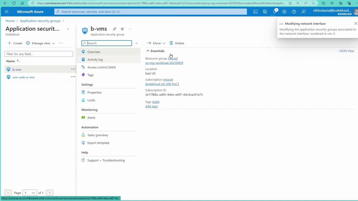Open the Kodekloud AZ-500 PoC3 subscription link

point(162,84)
